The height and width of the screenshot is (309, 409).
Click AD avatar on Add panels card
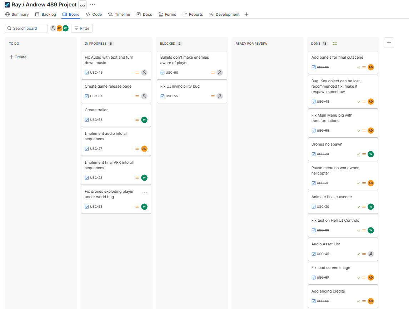371,67
